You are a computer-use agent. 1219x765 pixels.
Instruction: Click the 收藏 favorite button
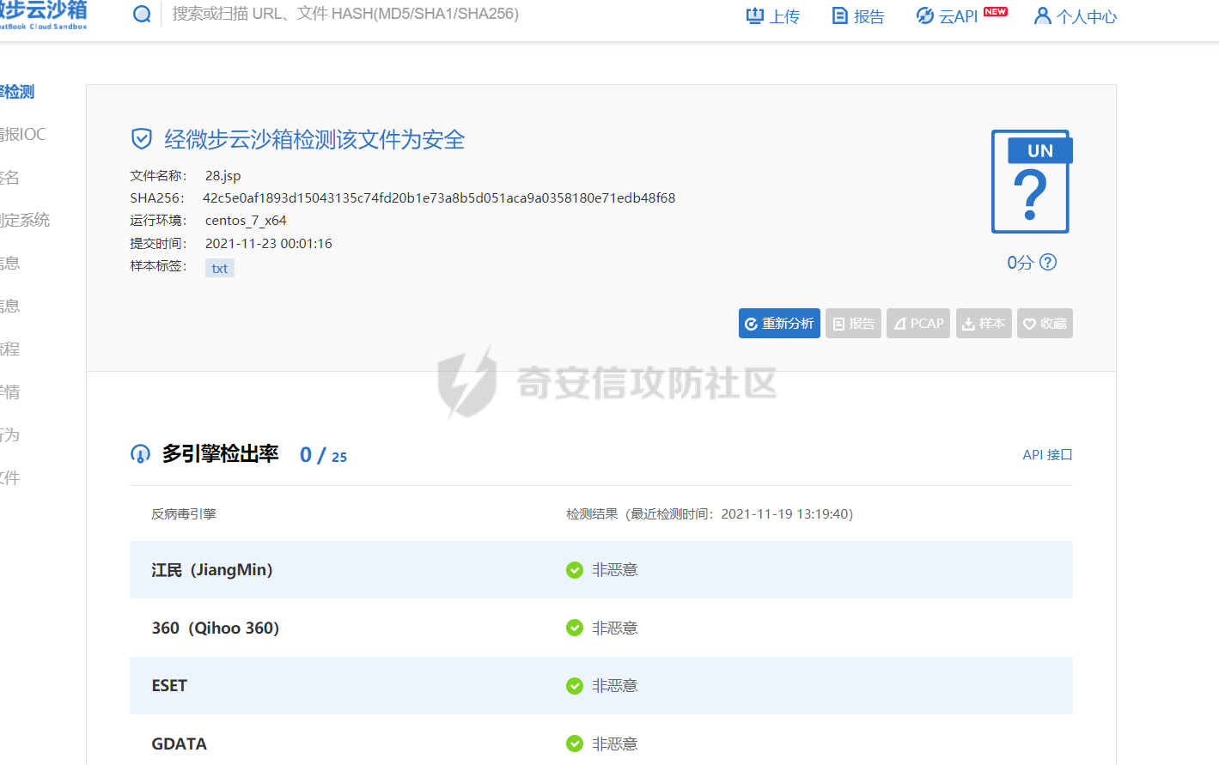[x=1045, y=324]
